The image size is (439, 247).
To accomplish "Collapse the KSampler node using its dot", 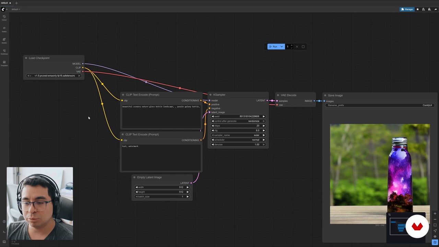I will [x=210, y=95].
